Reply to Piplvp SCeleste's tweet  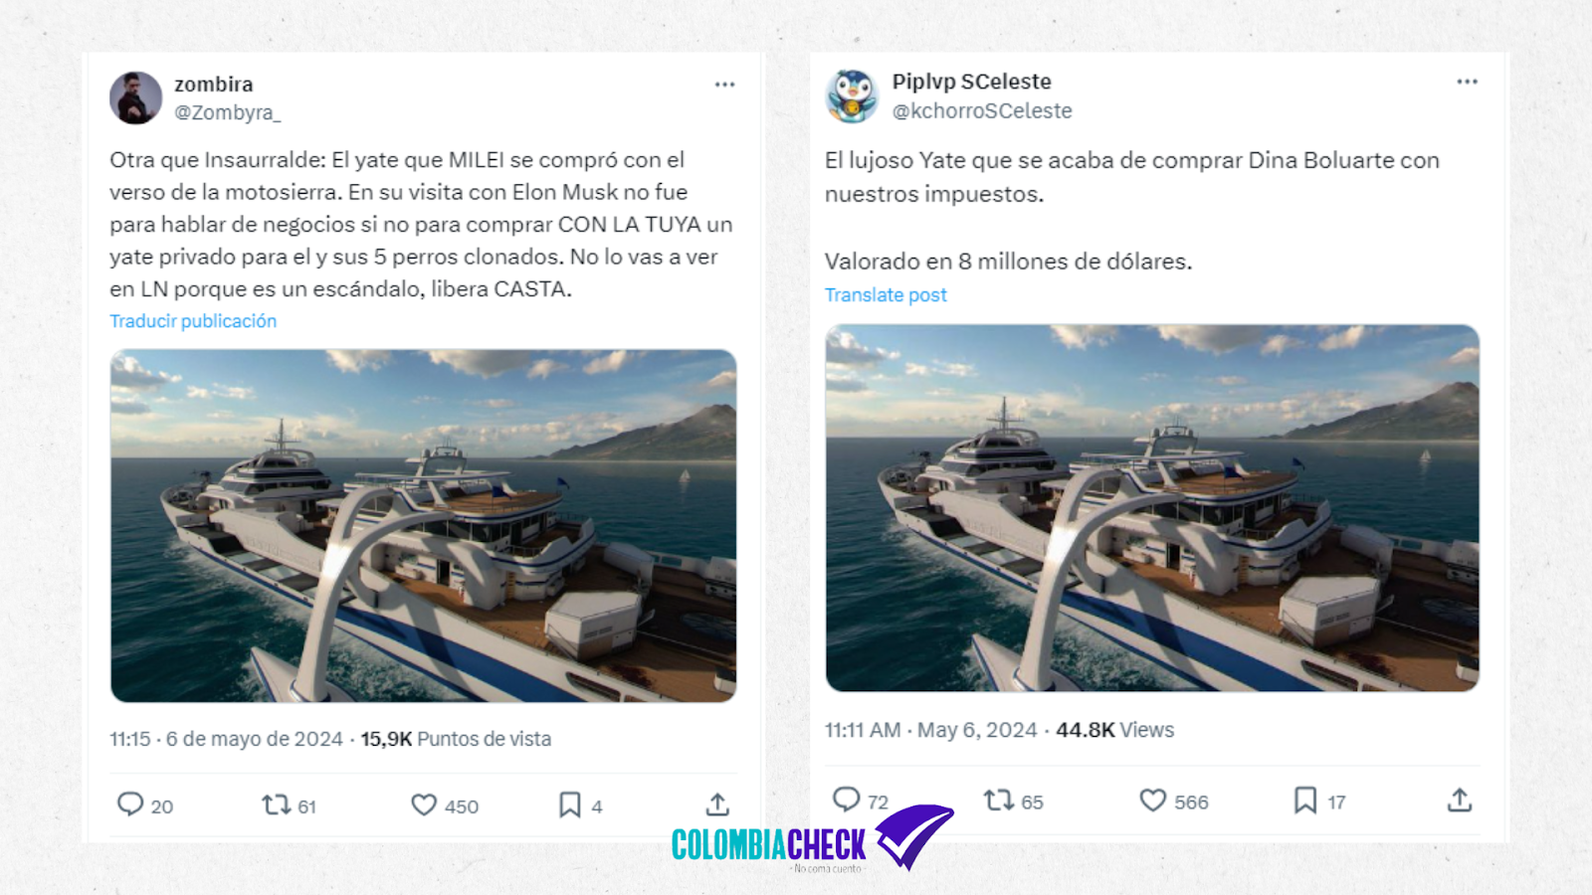[846, 800]
